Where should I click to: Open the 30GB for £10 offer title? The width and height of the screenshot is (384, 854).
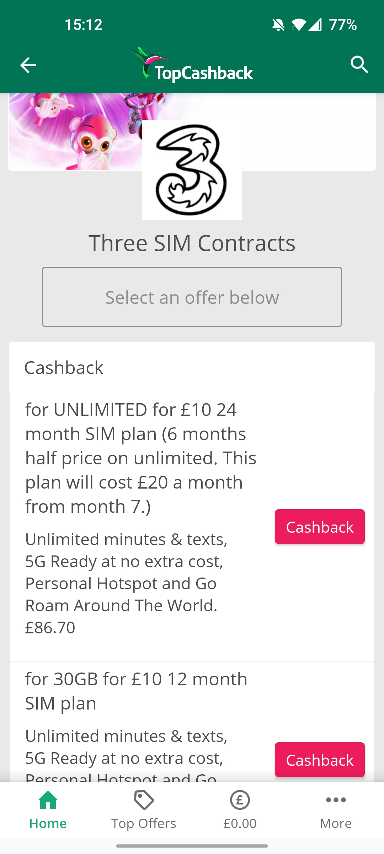coord(136,691)
